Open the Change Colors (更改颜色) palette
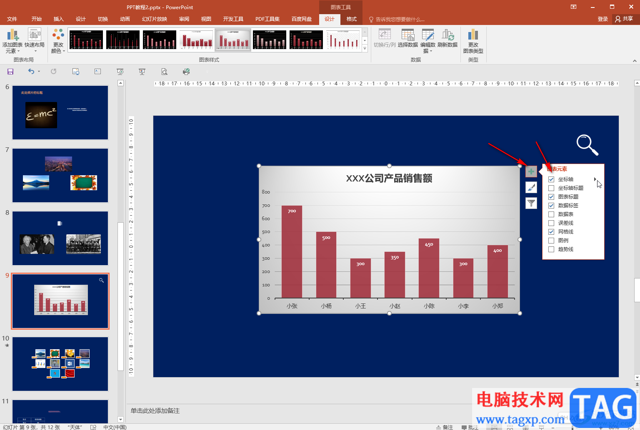The height and width of the screenshot is (430, 640). pyautogui.click(x=58, y=41)
